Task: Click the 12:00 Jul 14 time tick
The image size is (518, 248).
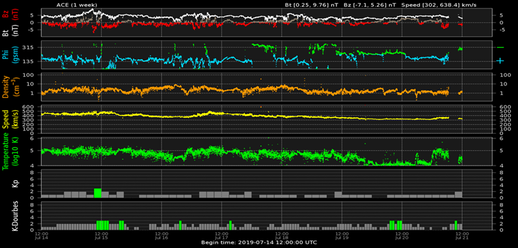Action: 41,235
